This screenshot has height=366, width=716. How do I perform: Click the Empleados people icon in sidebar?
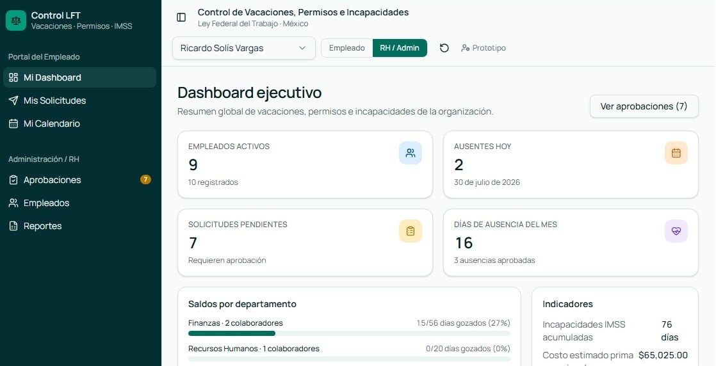tap(13, 203)
